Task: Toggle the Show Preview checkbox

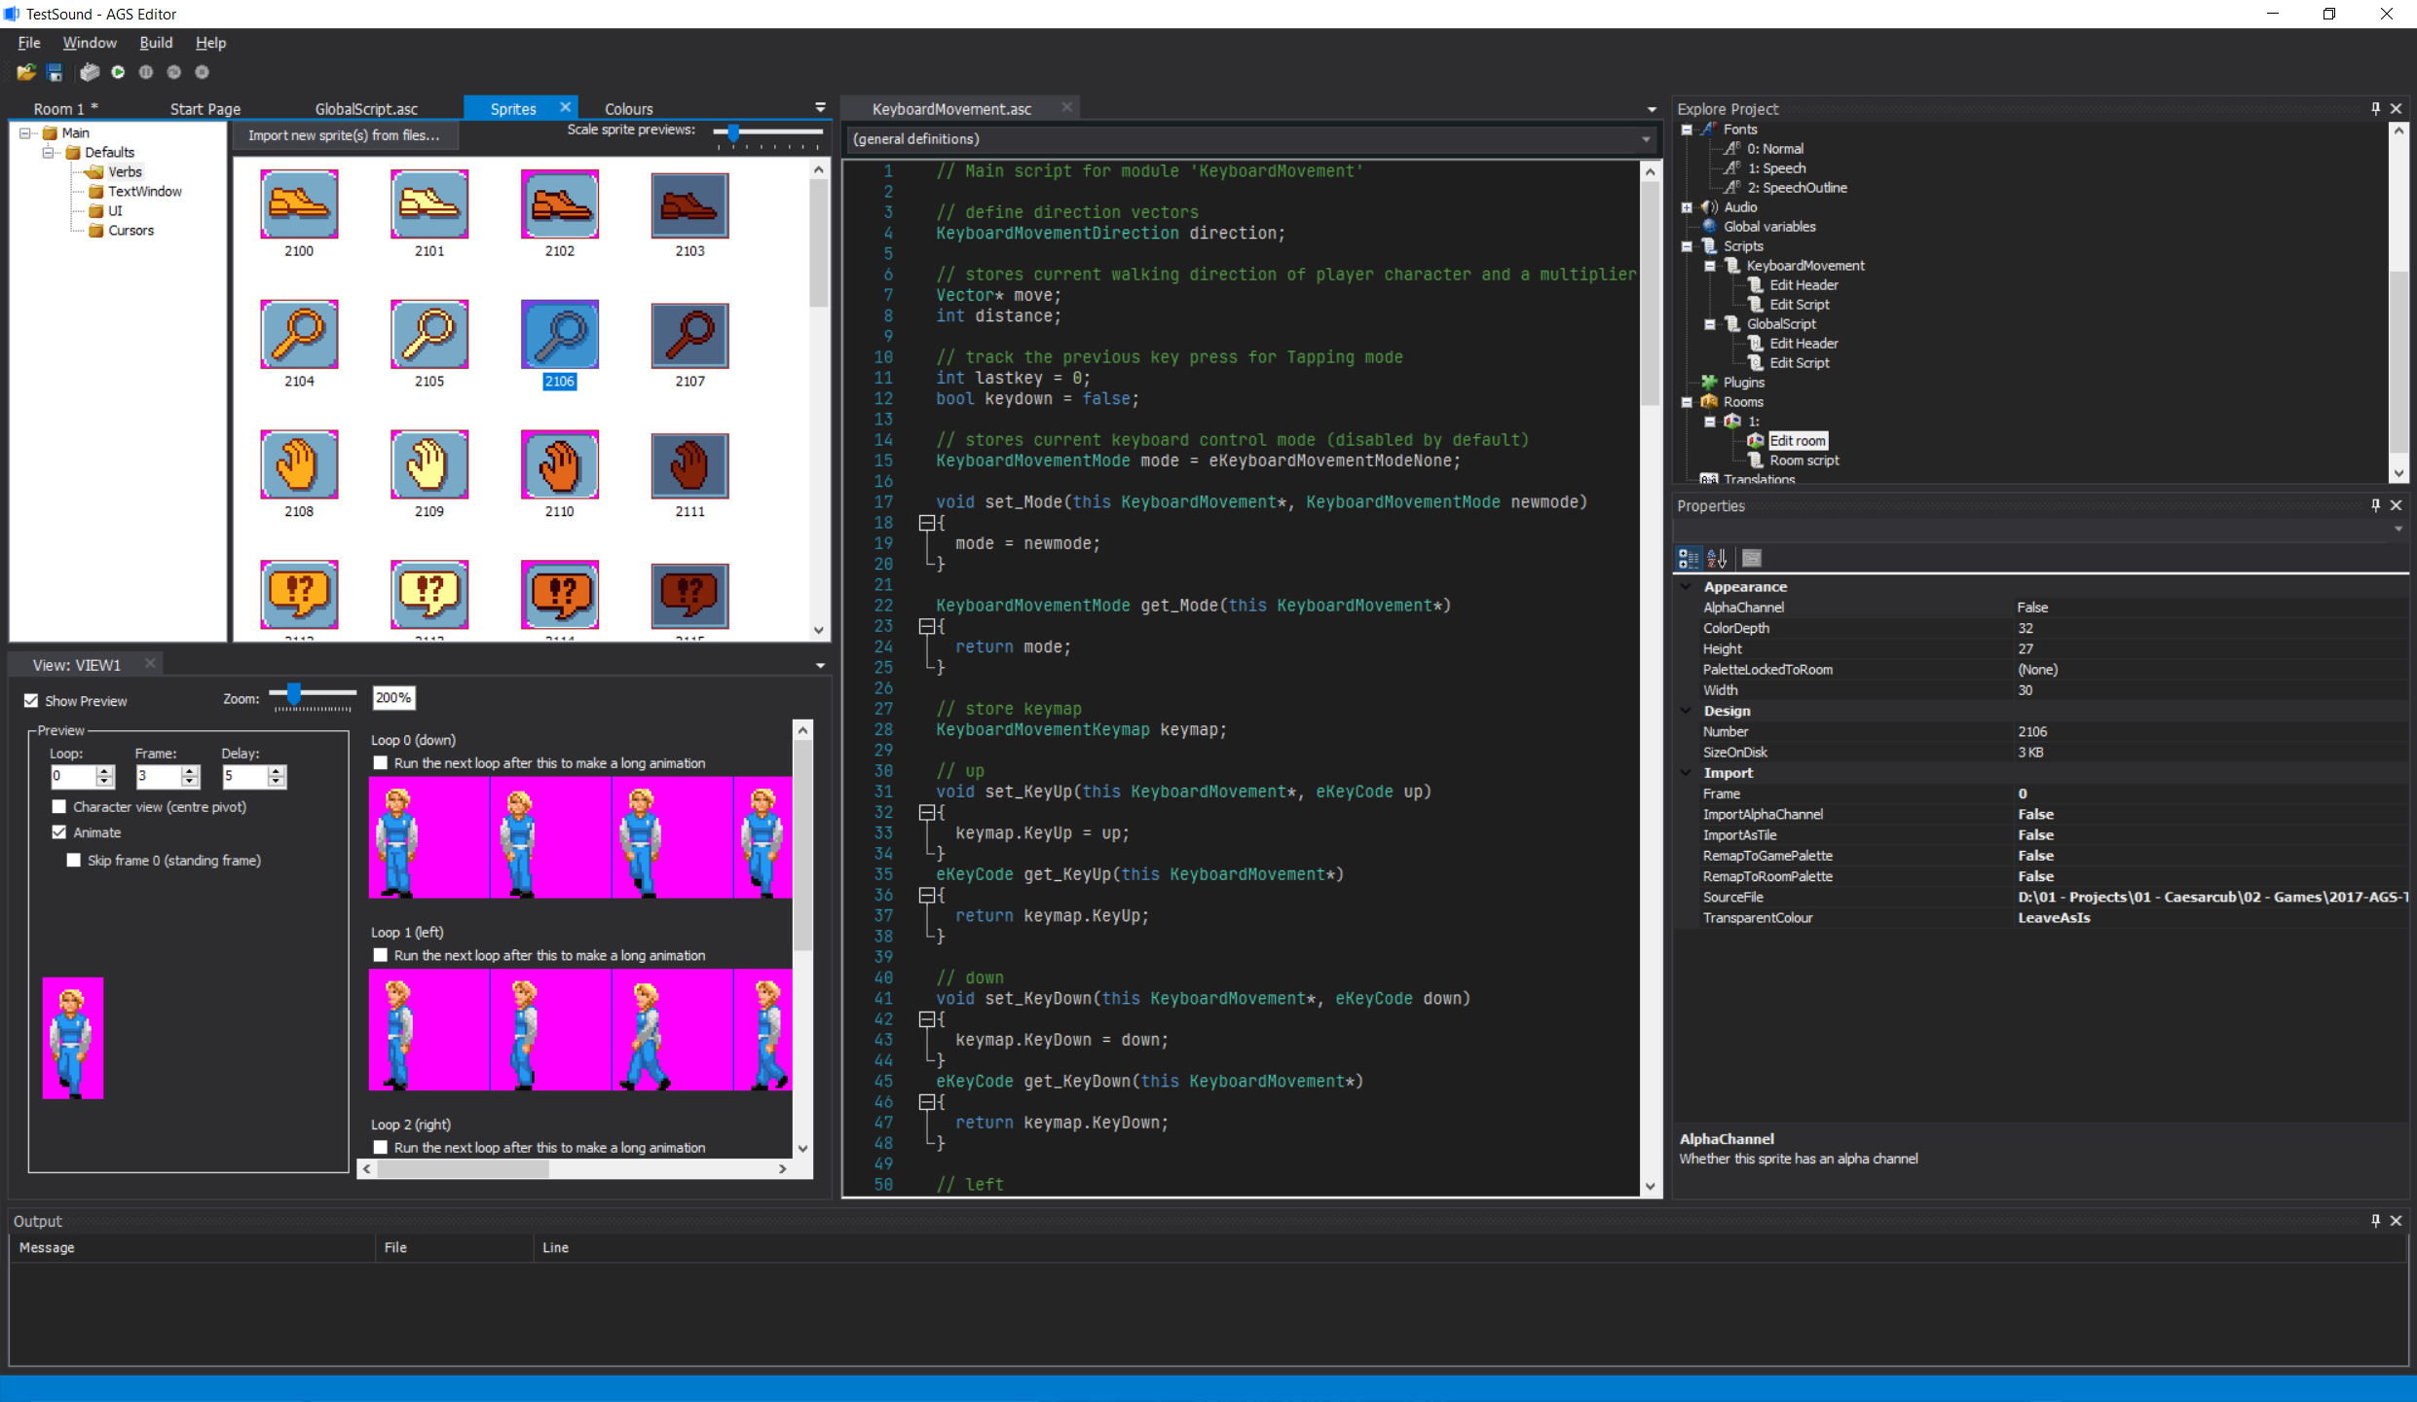Action: coord(31,700)
